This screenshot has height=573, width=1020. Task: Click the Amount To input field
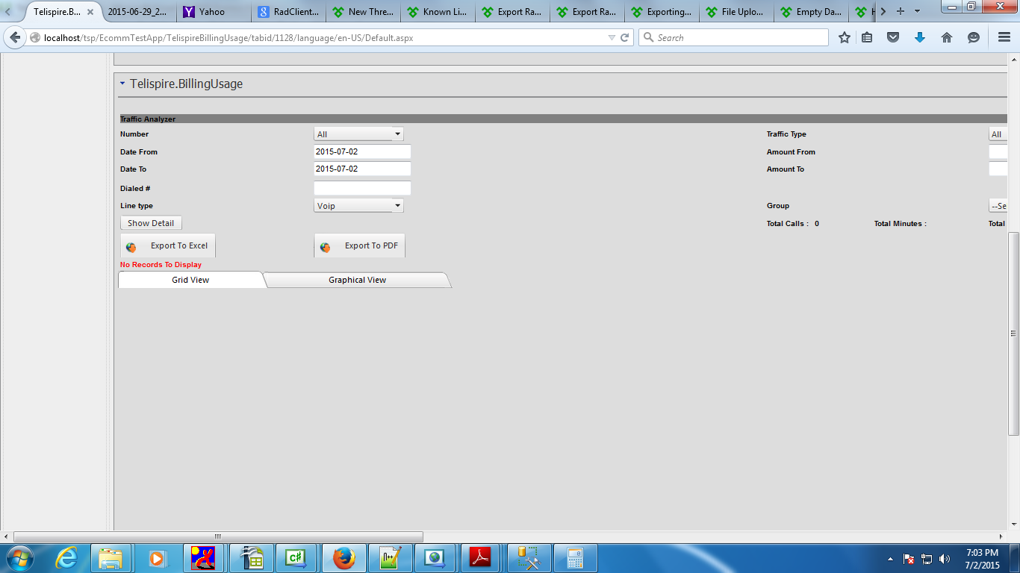coord(998,169)
